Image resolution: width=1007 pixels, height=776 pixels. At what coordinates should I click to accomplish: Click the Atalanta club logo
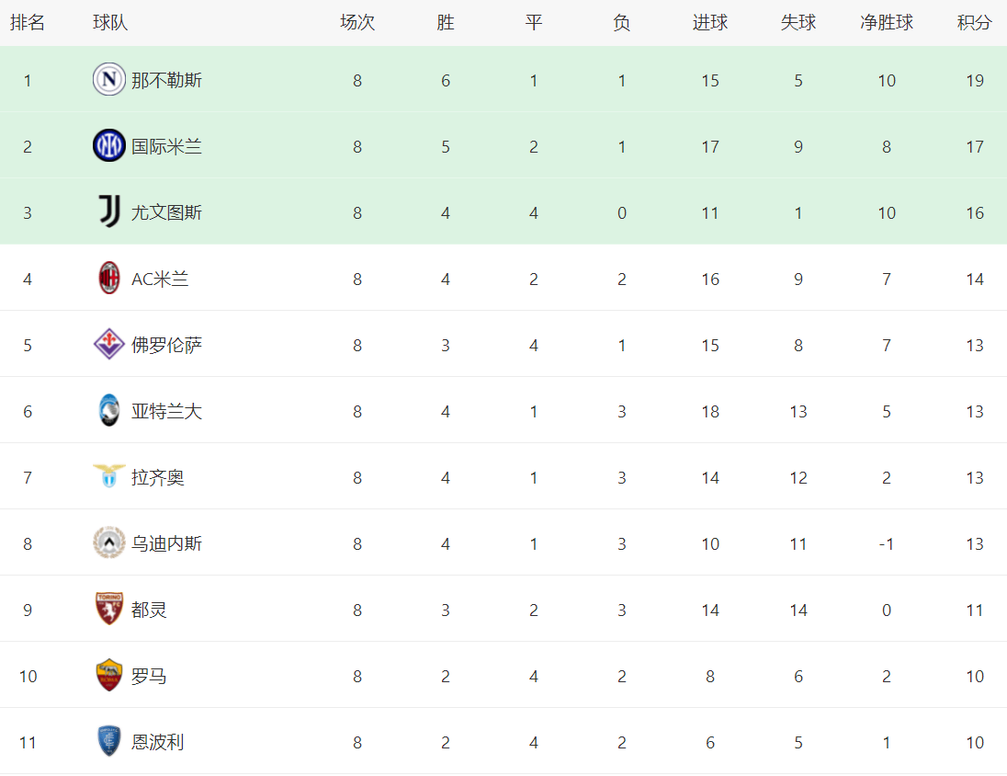[x=108, y=411]
